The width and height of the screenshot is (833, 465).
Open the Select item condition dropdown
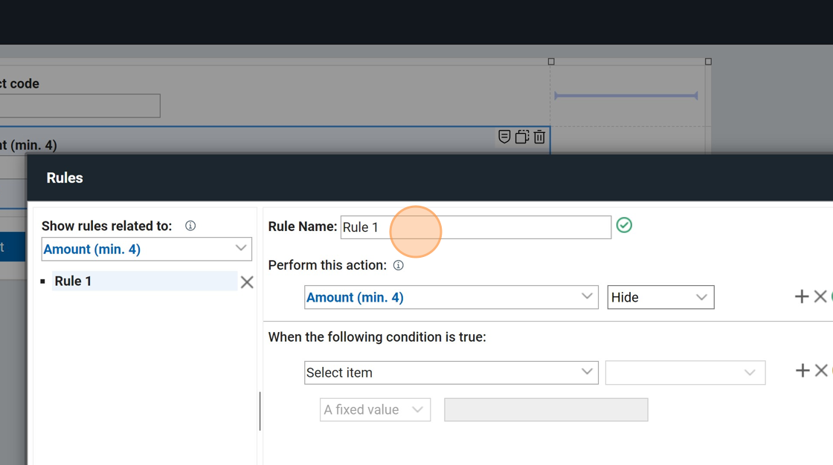pos(451,372)
